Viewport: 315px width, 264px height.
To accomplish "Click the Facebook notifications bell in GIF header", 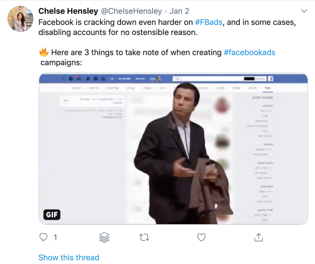I will pyautogui.click(x=88, y=79).
